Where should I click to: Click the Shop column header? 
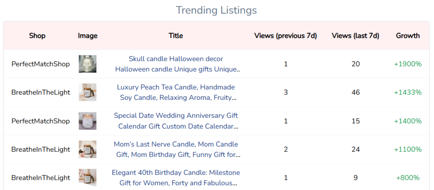click(37, 36)
